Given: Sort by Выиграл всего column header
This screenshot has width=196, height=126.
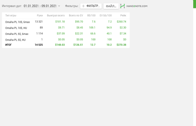Looking at the screenshot, I should (x=56, y=15).
